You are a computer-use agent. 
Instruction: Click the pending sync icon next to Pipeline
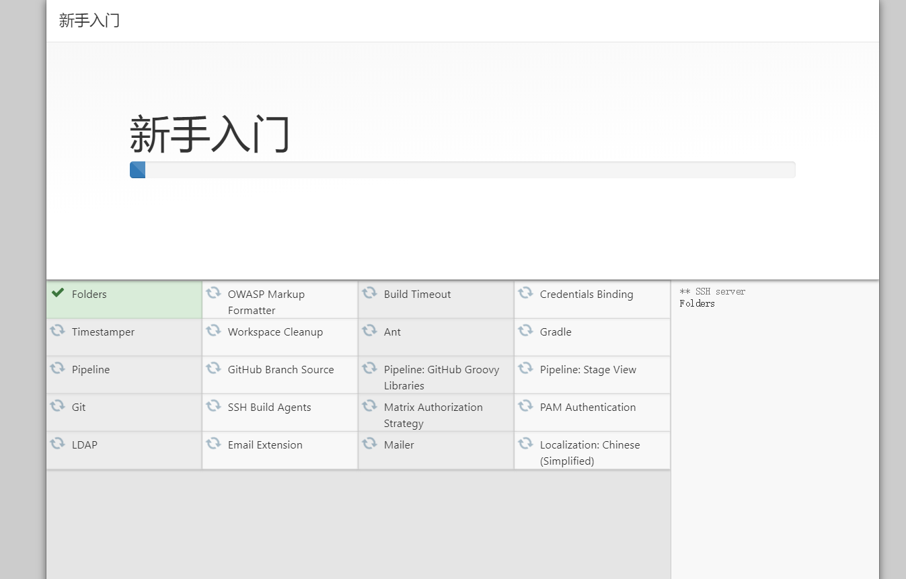57,368
